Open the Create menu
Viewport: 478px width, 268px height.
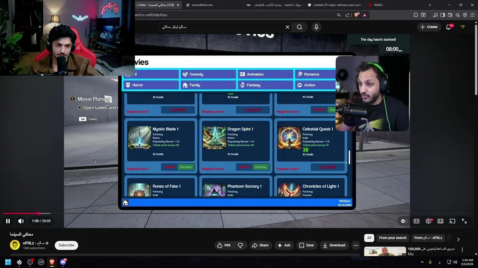tap(428, 27)
